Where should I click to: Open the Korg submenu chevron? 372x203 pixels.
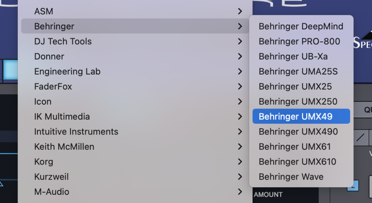coord(240,162)
